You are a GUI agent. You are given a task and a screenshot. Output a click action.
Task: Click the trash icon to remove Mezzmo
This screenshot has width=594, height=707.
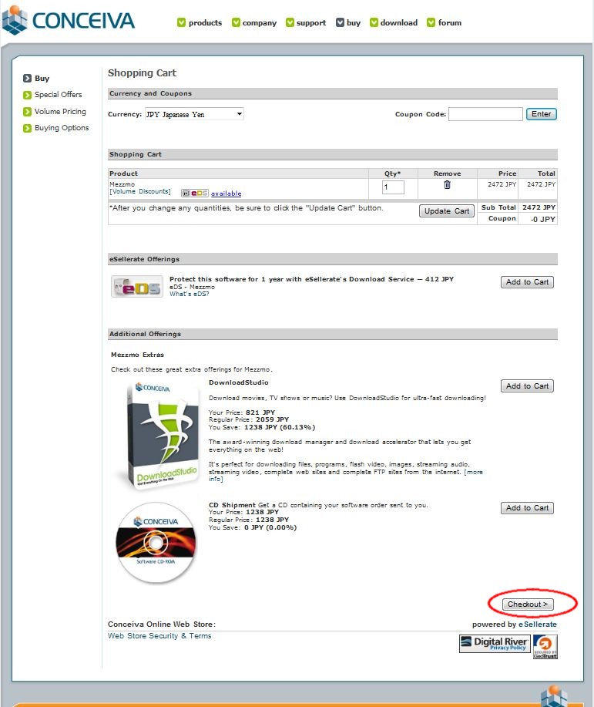tap(447, 185)
